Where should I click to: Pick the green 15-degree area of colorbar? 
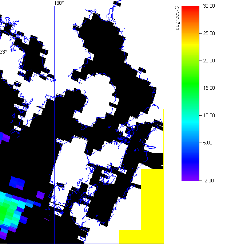click(x=190, y=88)
